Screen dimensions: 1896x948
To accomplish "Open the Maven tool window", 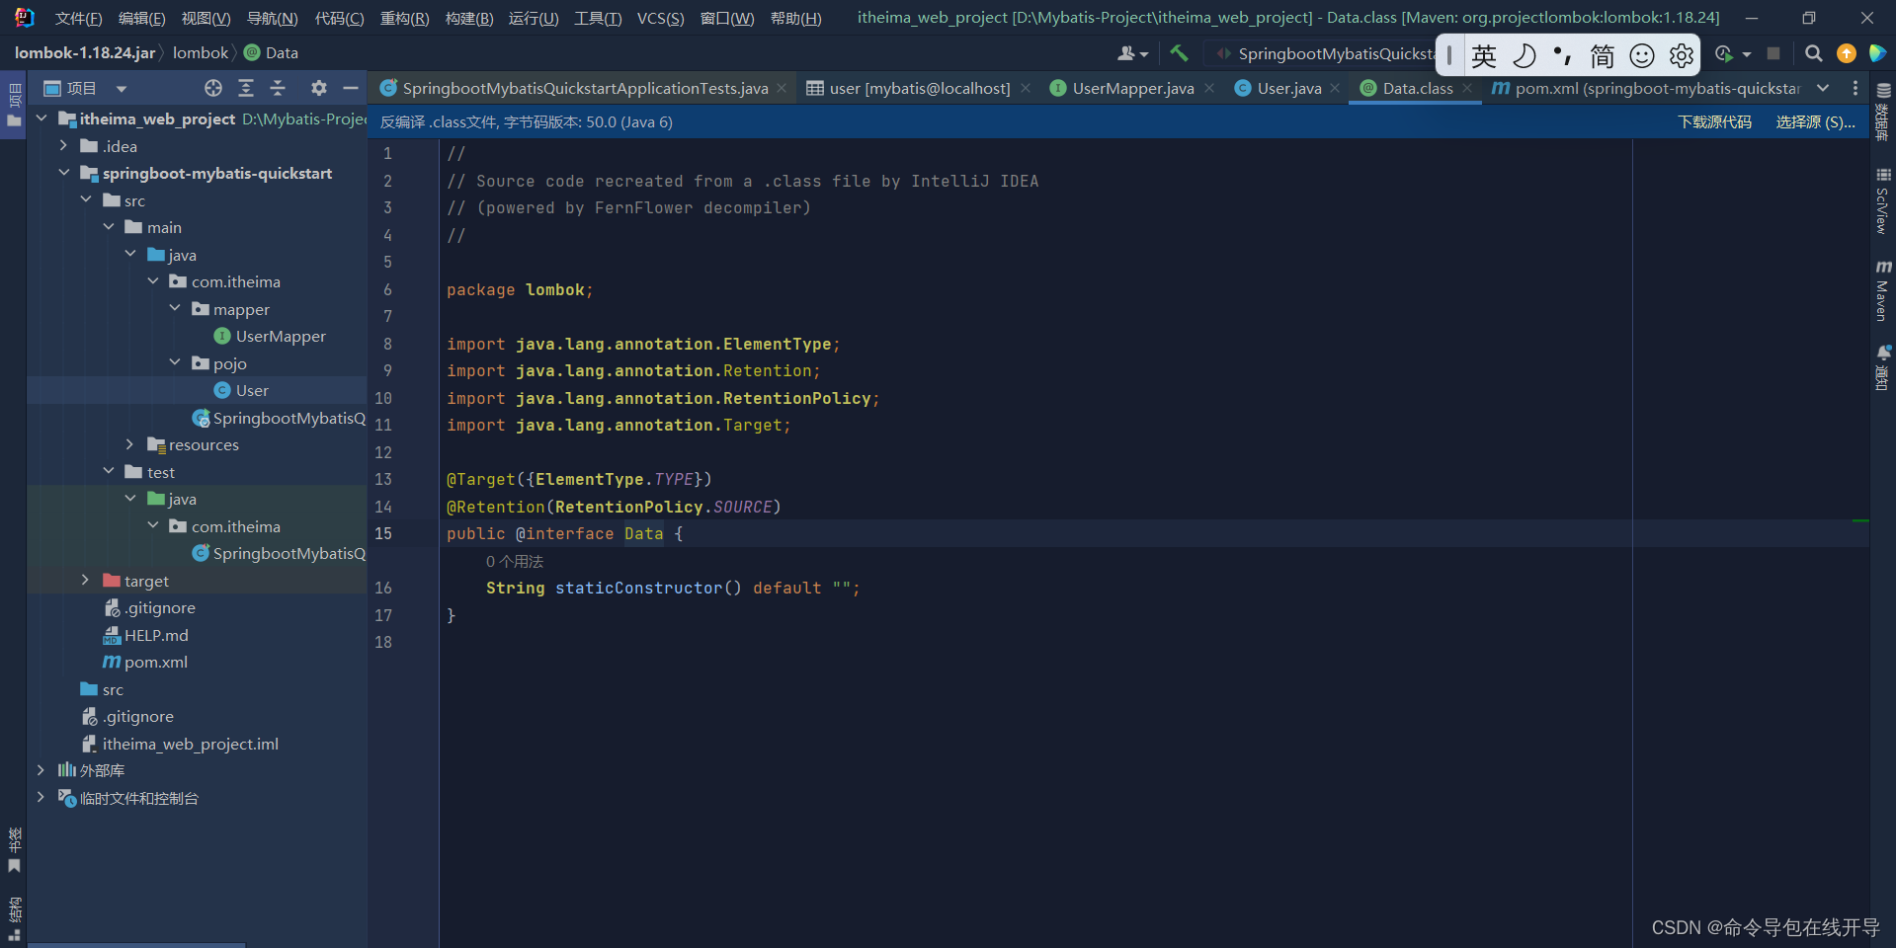I will (1883, 291).
